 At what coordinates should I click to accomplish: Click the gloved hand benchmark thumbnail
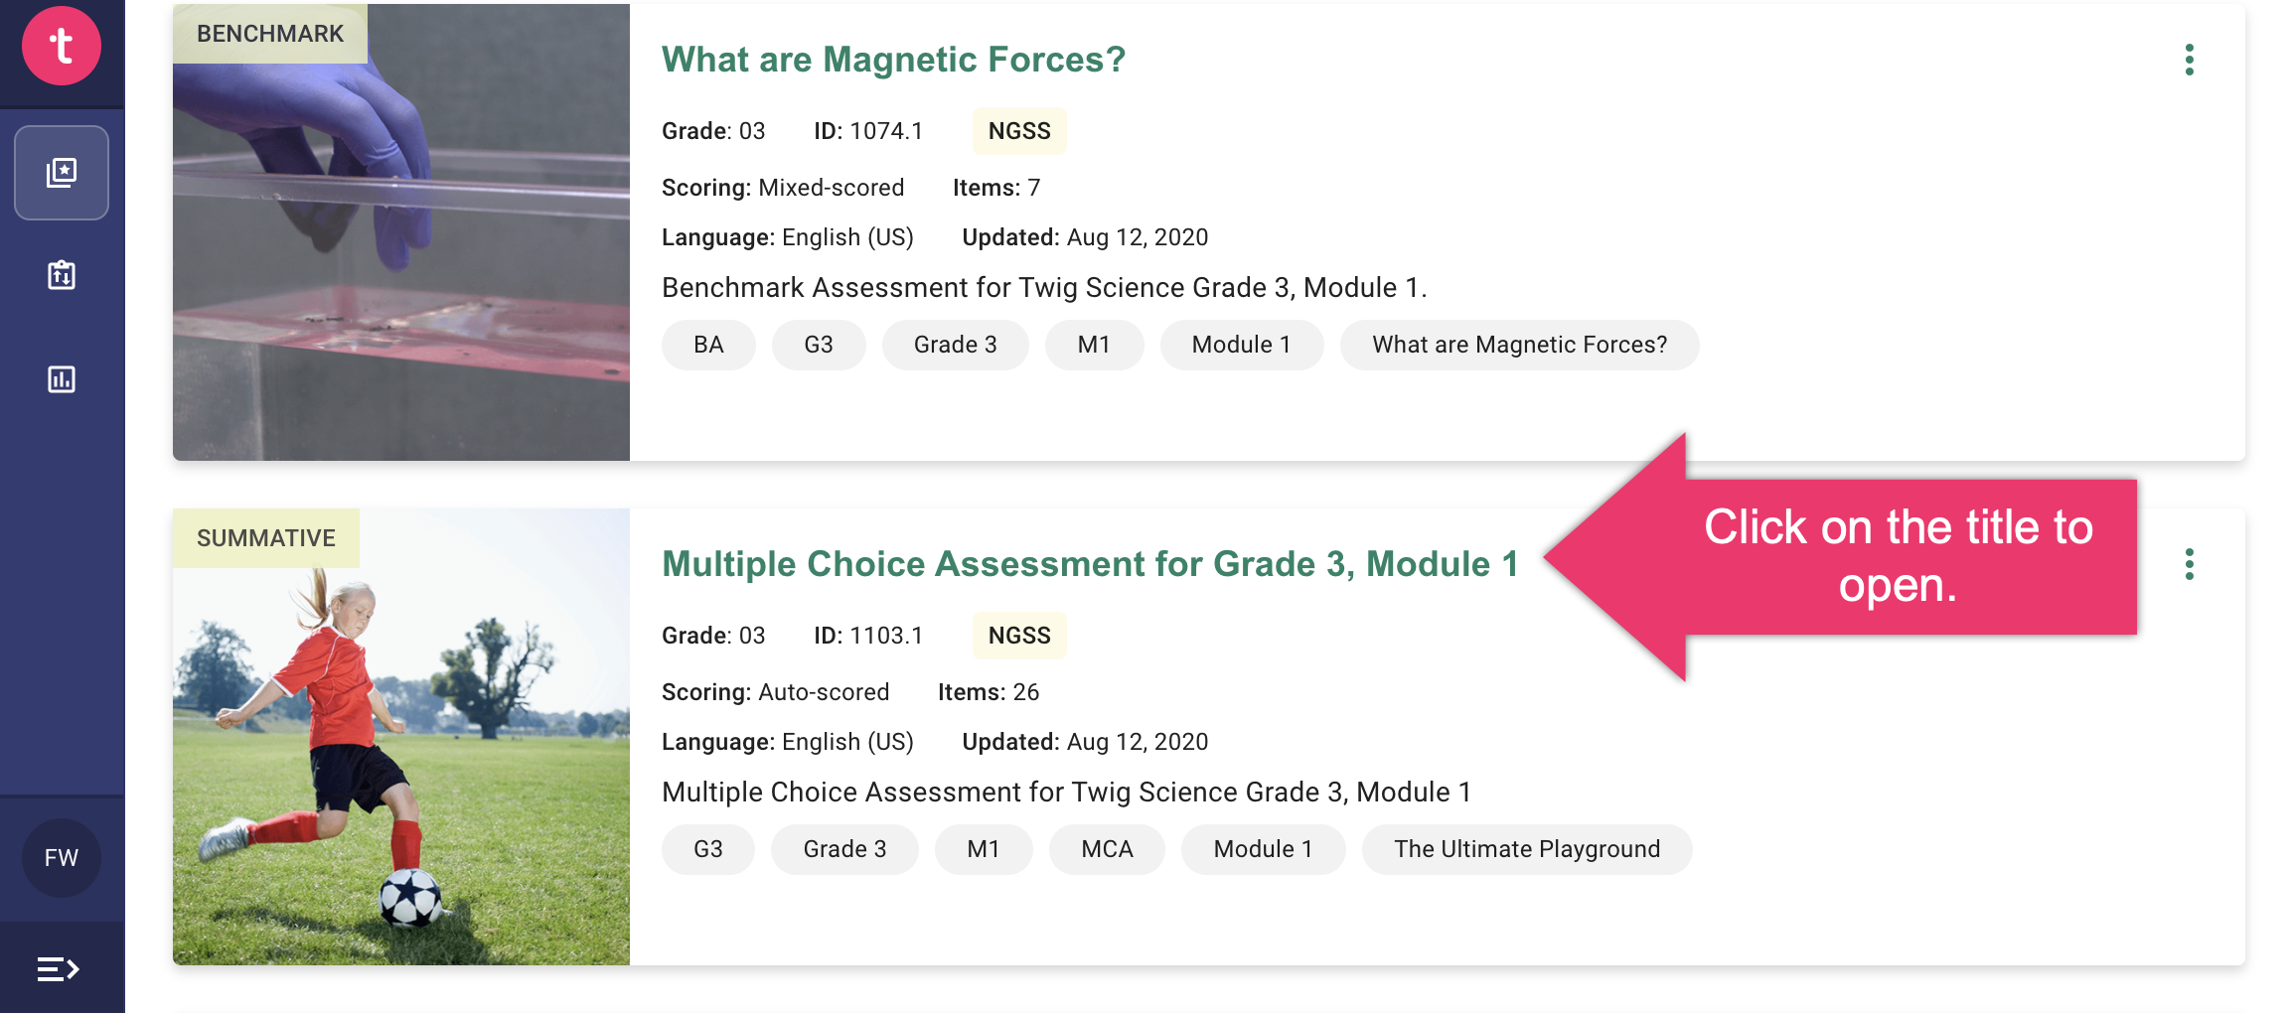pyautogui.click(x=401, y=232)
